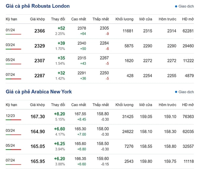Click Giao dịch indicator in Robusta London section

[184, 6]
